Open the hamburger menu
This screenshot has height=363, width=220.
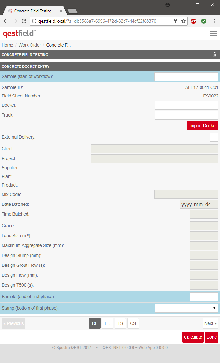click(x=213, y=34)
